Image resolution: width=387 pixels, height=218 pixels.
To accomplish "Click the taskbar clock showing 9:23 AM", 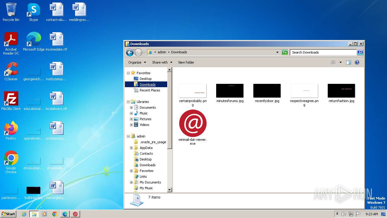I will point(372,214).
